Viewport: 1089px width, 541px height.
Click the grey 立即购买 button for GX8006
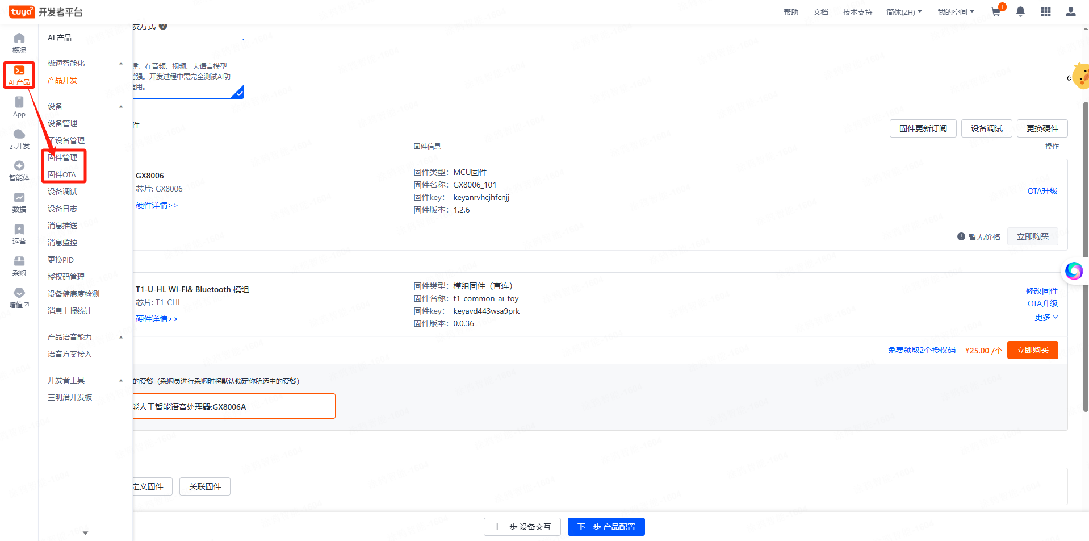pos(1033,236)
